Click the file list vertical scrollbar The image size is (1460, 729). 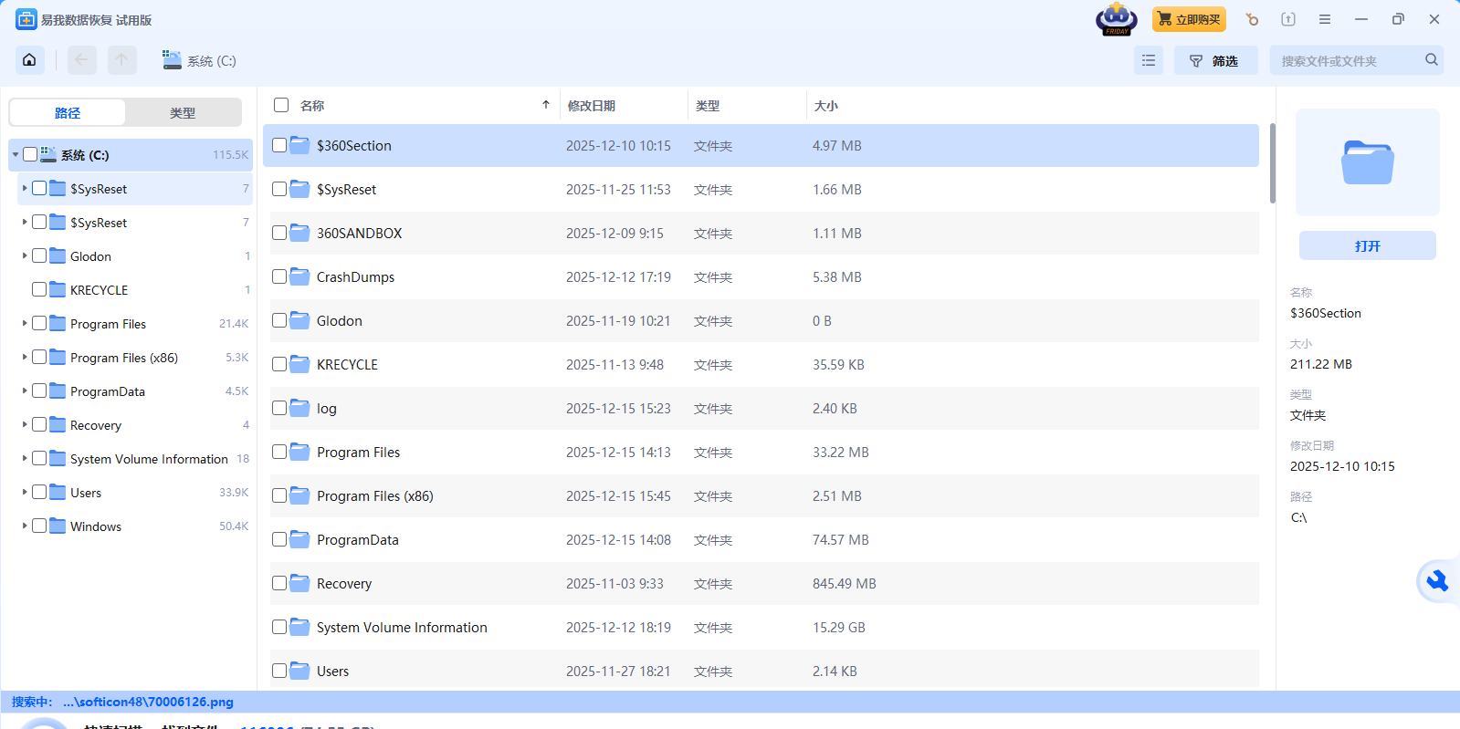pyautogui.click(x=1272, y=164)
